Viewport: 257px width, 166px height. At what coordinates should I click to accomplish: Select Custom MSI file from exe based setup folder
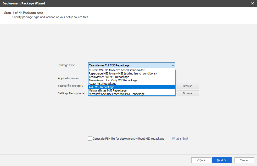pos(132,70)
